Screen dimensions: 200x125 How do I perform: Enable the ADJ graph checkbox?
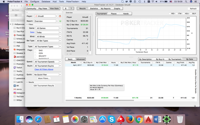pyautogui.click(x=183, y=13)
